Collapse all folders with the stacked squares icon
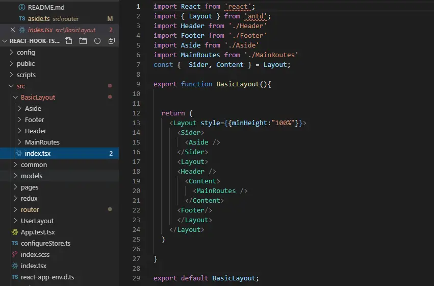This screenshot has width=434, height=286. (112, 41)
